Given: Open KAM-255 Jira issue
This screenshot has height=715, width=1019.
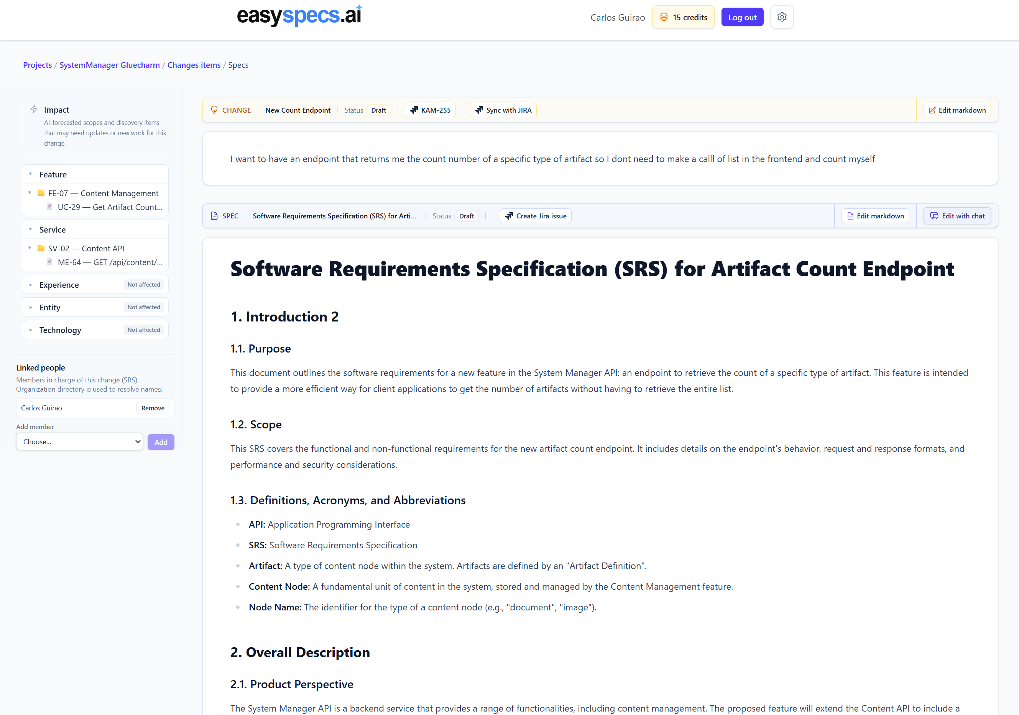Looking at the screenshot, I should (x=430, y=110).
